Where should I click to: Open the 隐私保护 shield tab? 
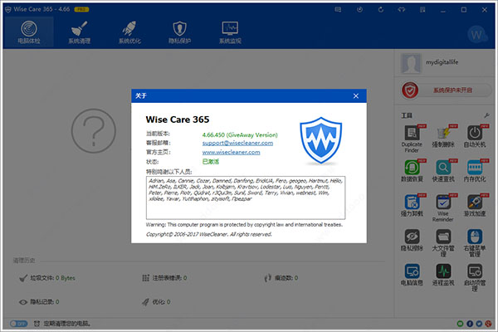click(180, 32)
